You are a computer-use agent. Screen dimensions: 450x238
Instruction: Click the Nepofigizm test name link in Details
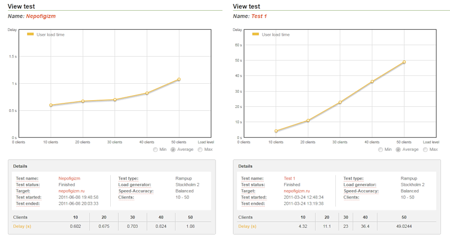[x=69, y=178]
